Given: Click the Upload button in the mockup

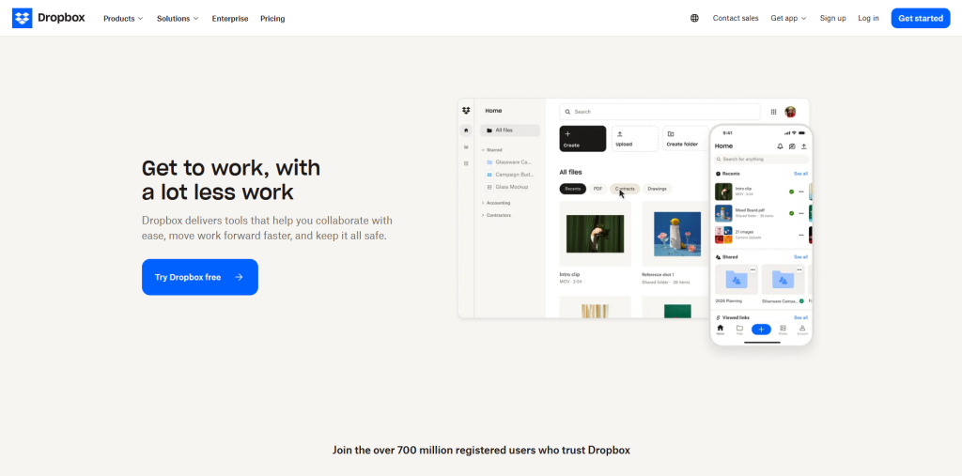Looking at the screenshot, I should (x=634, y=139).
